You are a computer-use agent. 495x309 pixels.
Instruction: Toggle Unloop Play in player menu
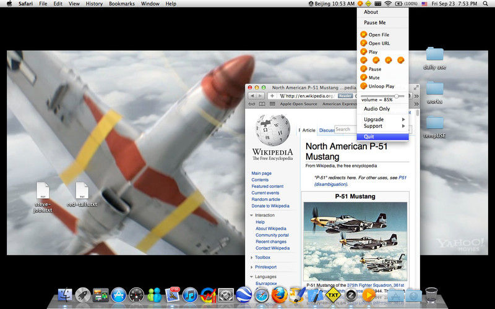(382, 86)
